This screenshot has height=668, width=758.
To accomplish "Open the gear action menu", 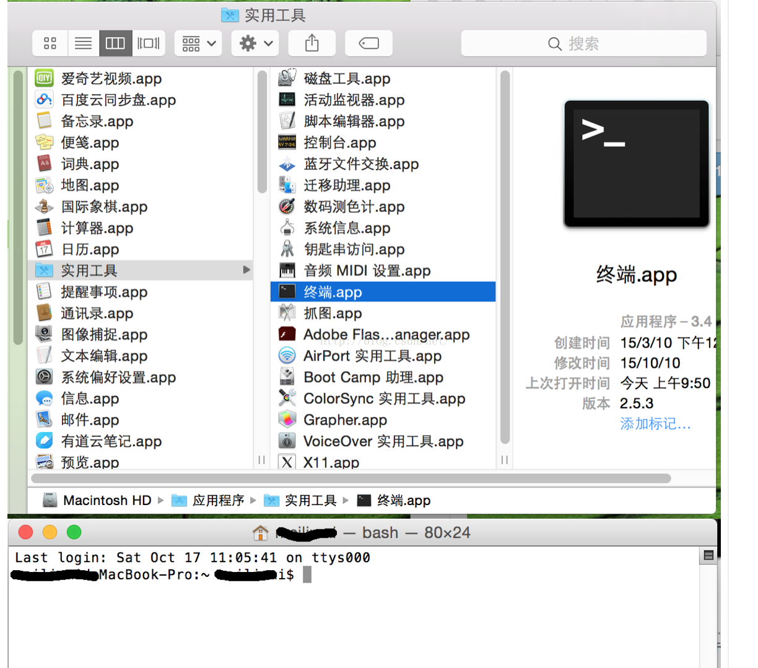I will [x=255, y=43].
